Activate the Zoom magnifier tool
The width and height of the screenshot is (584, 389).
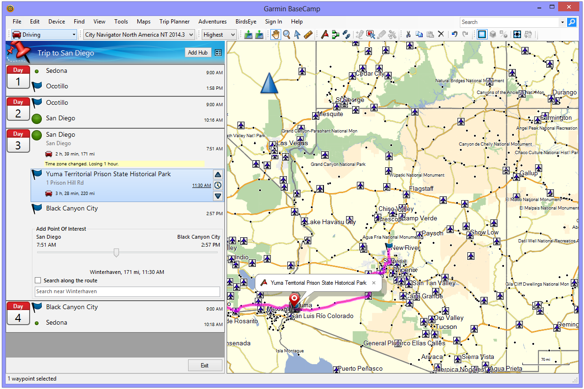(286, 34)
